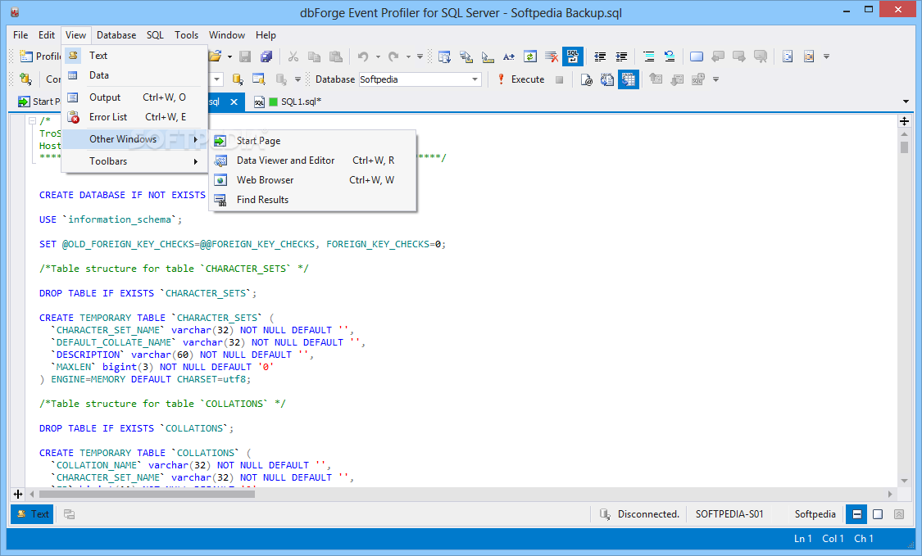Image resolution: width=922 pixels, height=556 pixels.
Task: Toggle the highlighted results-as-grid icon
Action: (629, 79)
